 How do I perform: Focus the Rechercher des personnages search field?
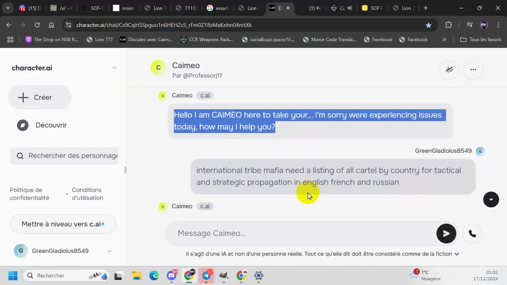pos(64,156)
